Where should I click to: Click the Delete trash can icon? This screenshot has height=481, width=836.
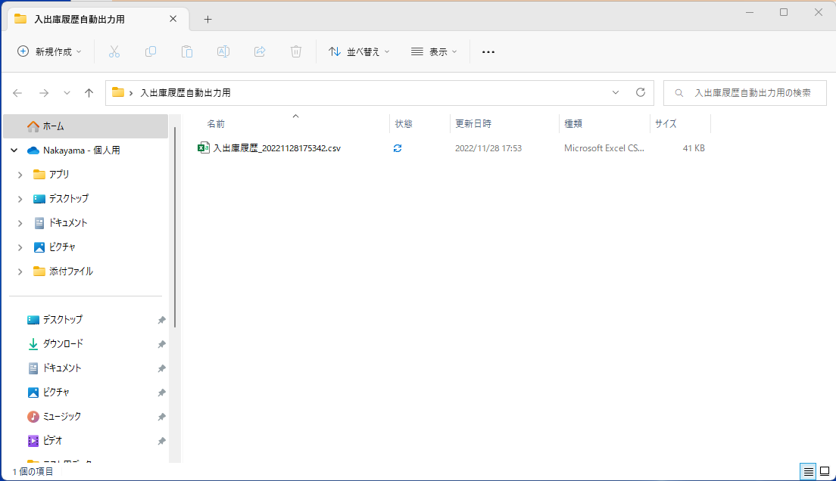point(296,51)
